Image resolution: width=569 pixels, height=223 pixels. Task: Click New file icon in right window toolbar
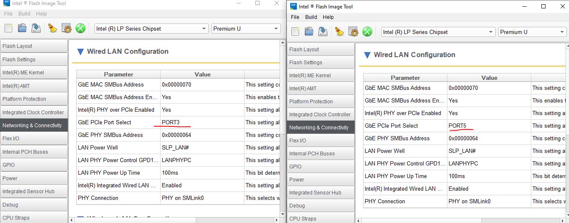(295, 31)
